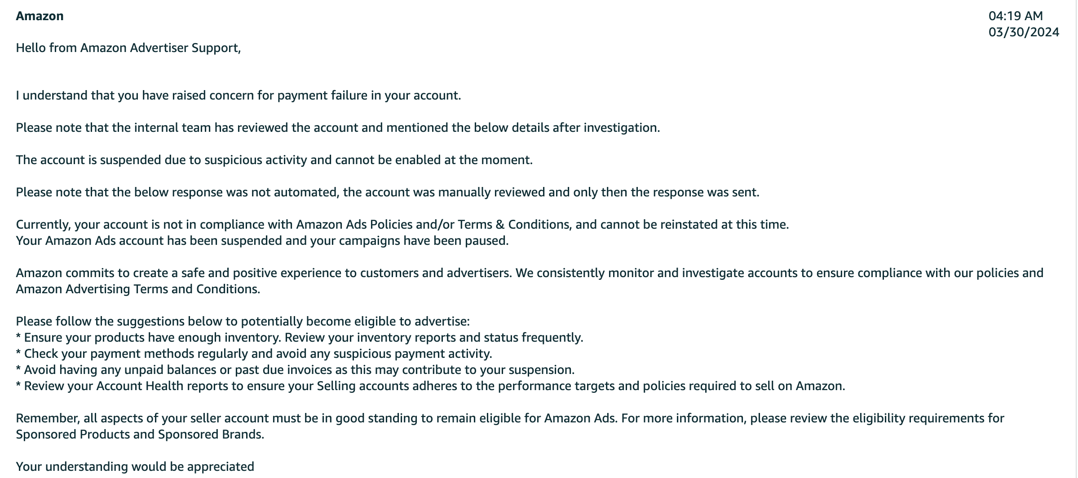Click the eligibility requirements sentence
The width and height of the screenshot is (1078, 478).
coord(813,418)
